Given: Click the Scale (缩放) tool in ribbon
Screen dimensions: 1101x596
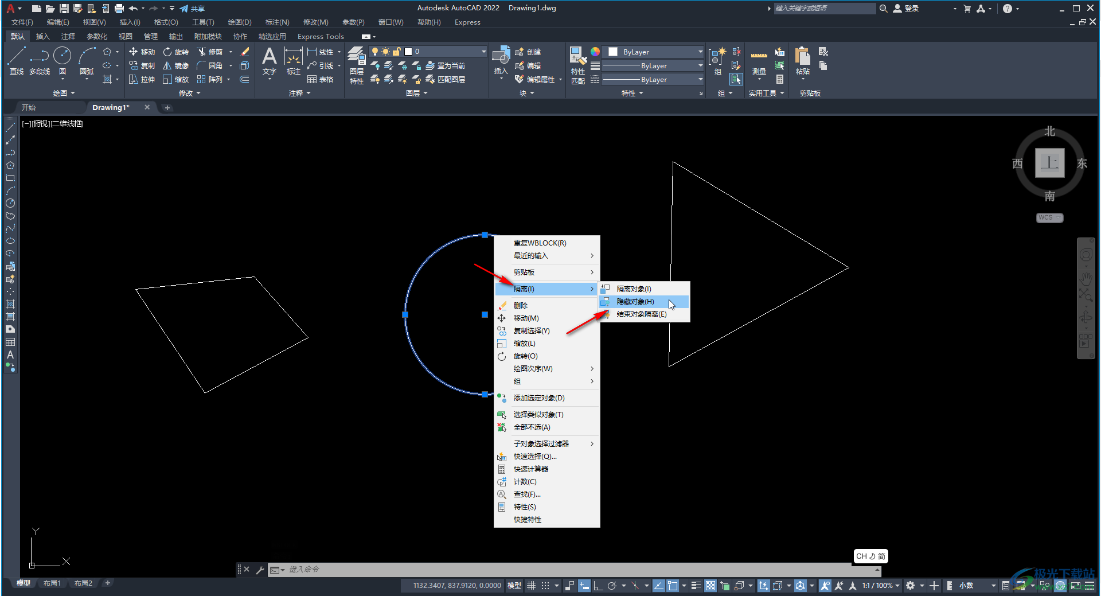Looking at the screenshot, I should 175,79.
